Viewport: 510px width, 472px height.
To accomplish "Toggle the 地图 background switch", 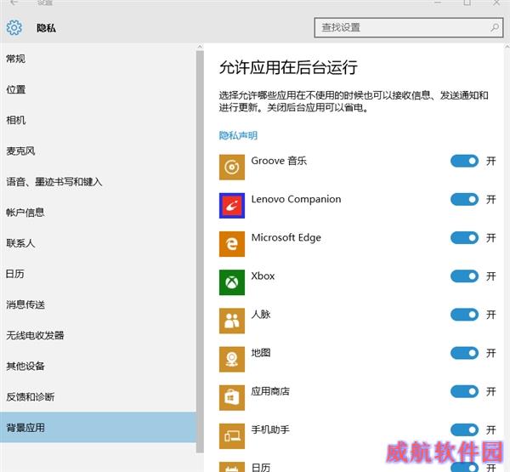I will coord(464,353).
